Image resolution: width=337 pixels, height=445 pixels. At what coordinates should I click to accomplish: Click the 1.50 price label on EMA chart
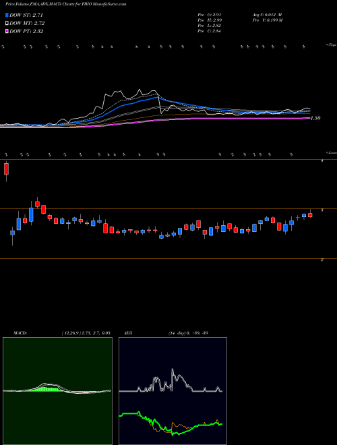(x=315, y=118)
